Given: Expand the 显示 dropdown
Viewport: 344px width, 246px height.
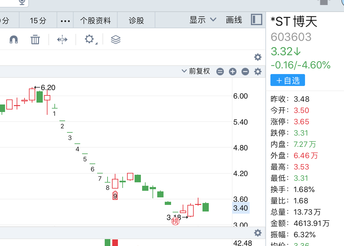Looking at the screenshot, I should click(x=203, y=20).
